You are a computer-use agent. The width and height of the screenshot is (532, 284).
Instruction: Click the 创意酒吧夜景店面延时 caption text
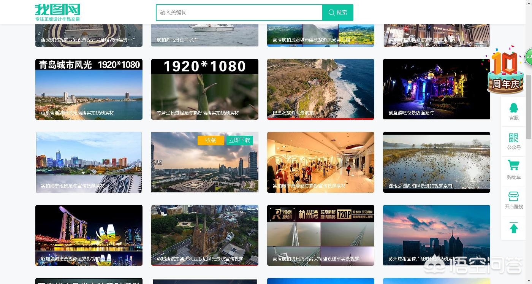411,113
